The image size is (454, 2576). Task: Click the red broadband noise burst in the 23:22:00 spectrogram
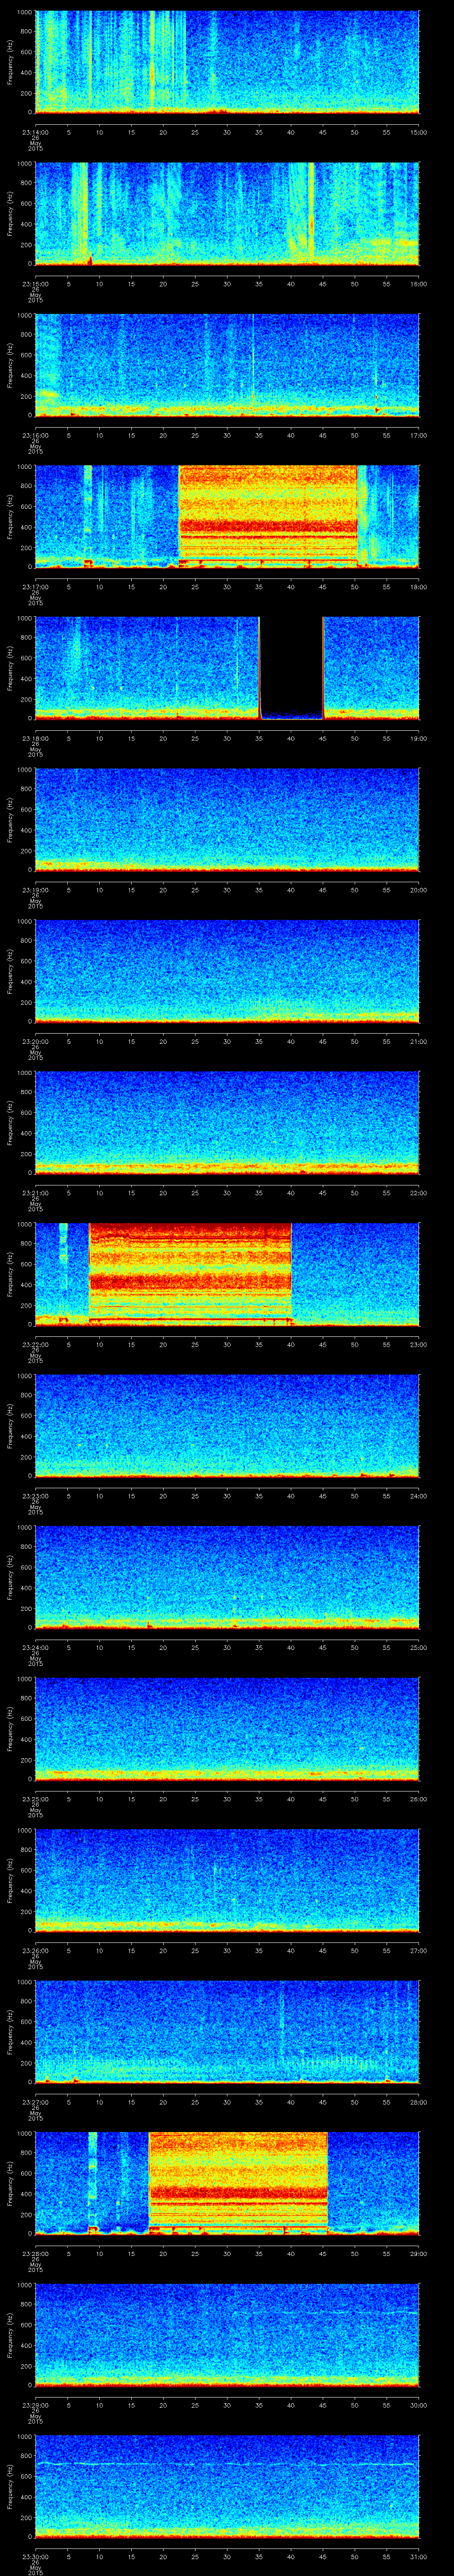click(190, 1274)
